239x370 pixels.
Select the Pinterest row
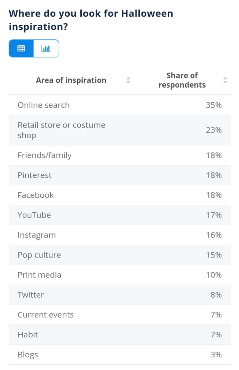tap(120, 175)
